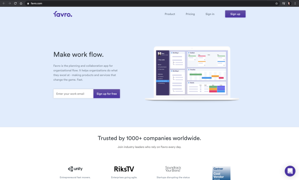The image size is (299, 180).
Task: Bookmark page with star icon
Action: coord(277,3)
